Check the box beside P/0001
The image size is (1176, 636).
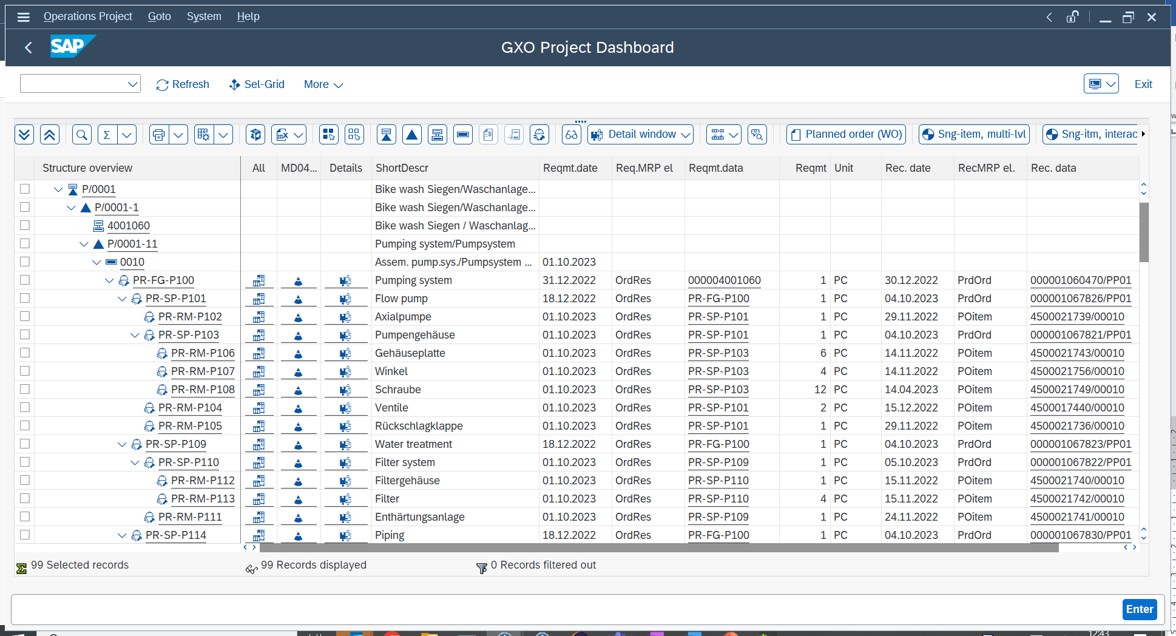25,189
